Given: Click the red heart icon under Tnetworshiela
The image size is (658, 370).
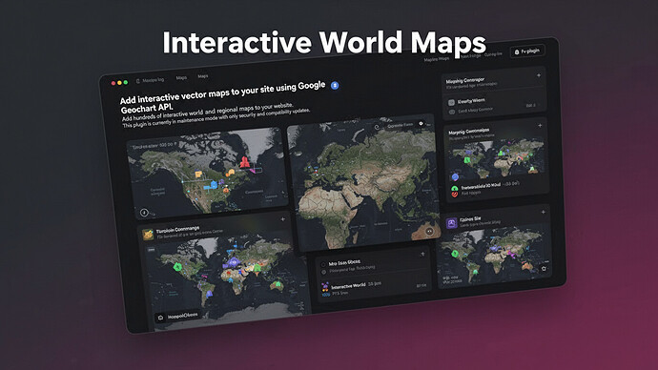Looking at the screenshot, I should 455,195.
